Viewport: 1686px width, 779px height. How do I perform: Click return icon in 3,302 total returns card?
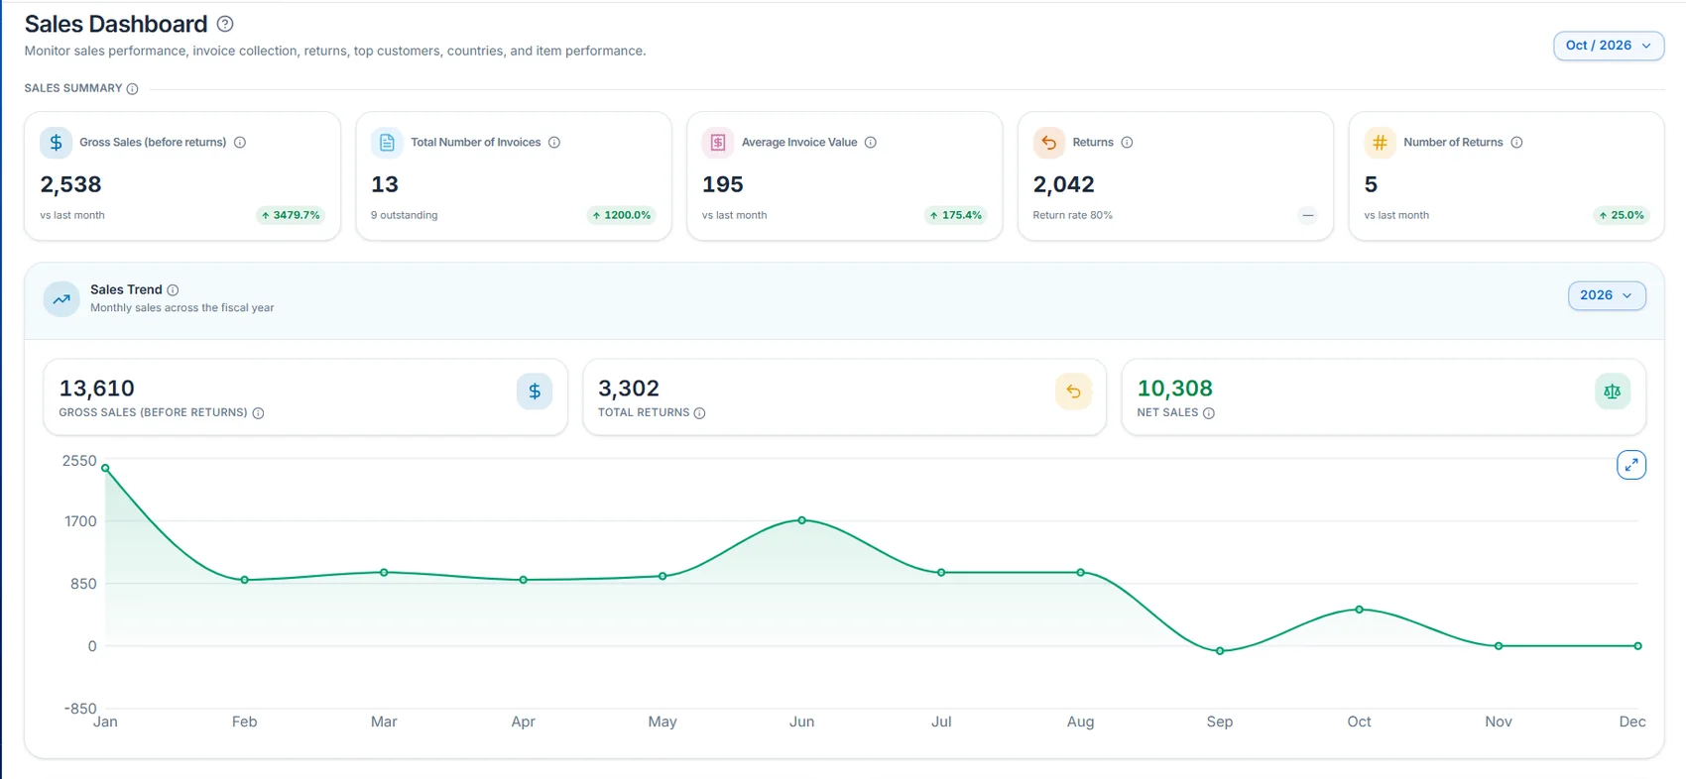[1073, 391]
